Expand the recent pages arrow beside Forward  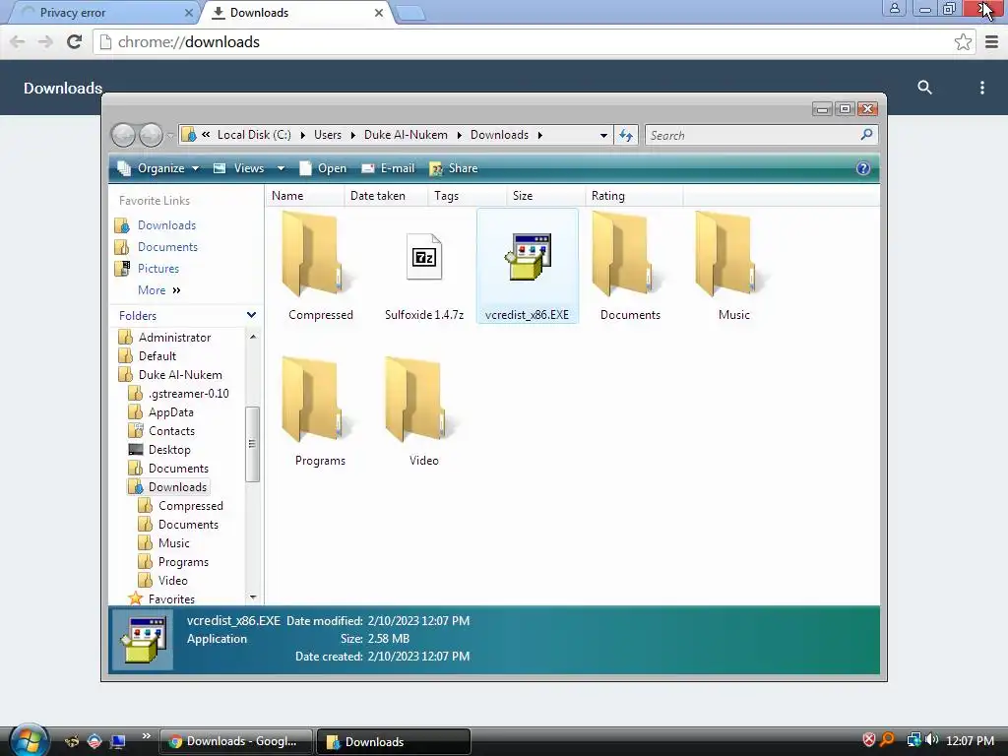pyautogui.click(x=169, y=136)
